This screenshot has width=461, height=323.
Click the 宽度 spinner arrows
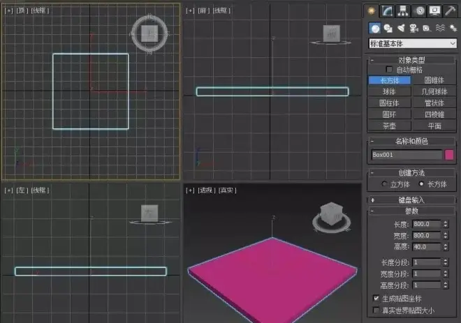coord(446,236)
